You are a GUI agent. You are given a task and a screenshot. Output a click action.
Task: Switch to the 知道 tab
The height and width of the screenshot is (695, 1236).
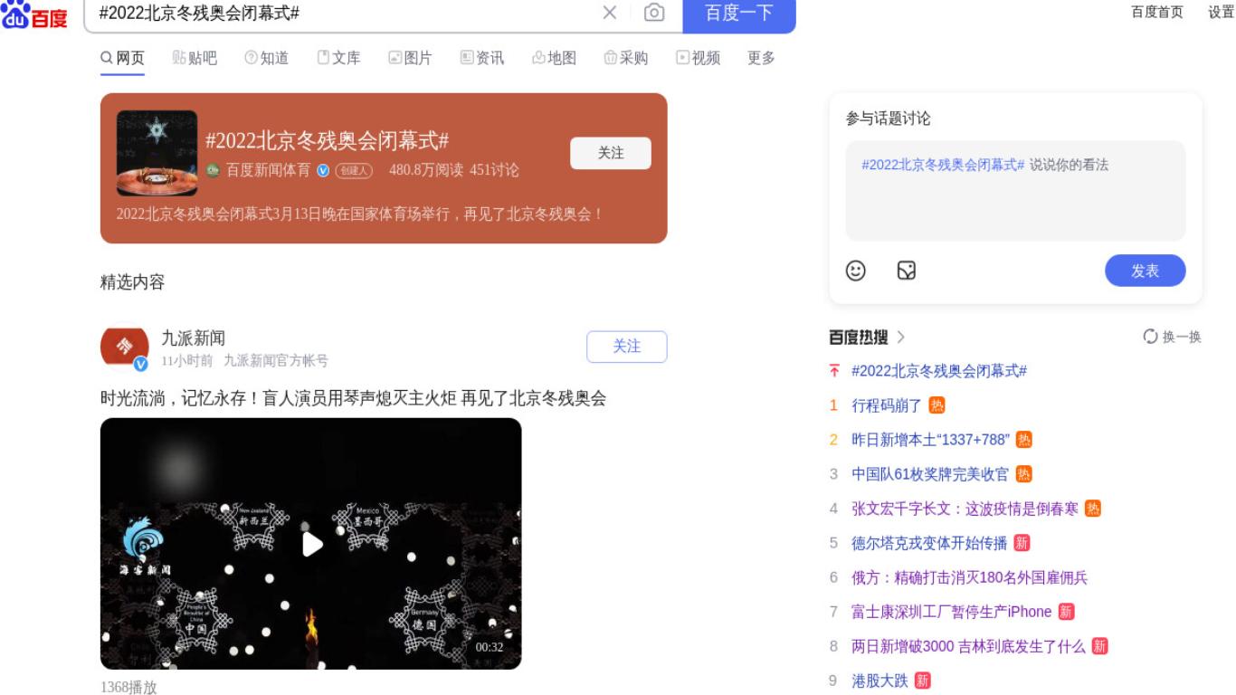point(267,58)
